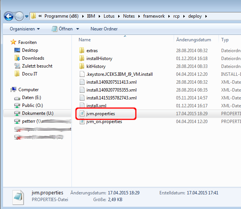Expand the Öffnen dropdown arrow
The image size is (241, 209).
[x=78, y=29]
